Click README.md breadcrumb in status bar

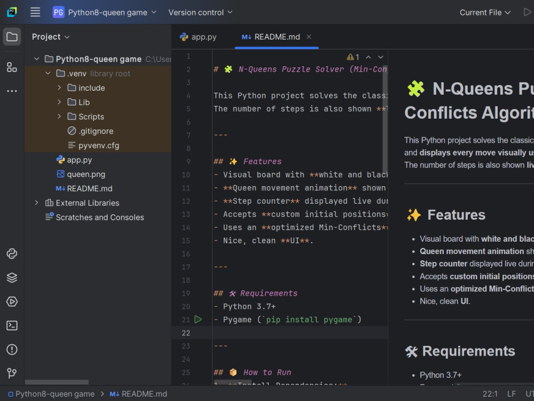[x=138, y=394]
